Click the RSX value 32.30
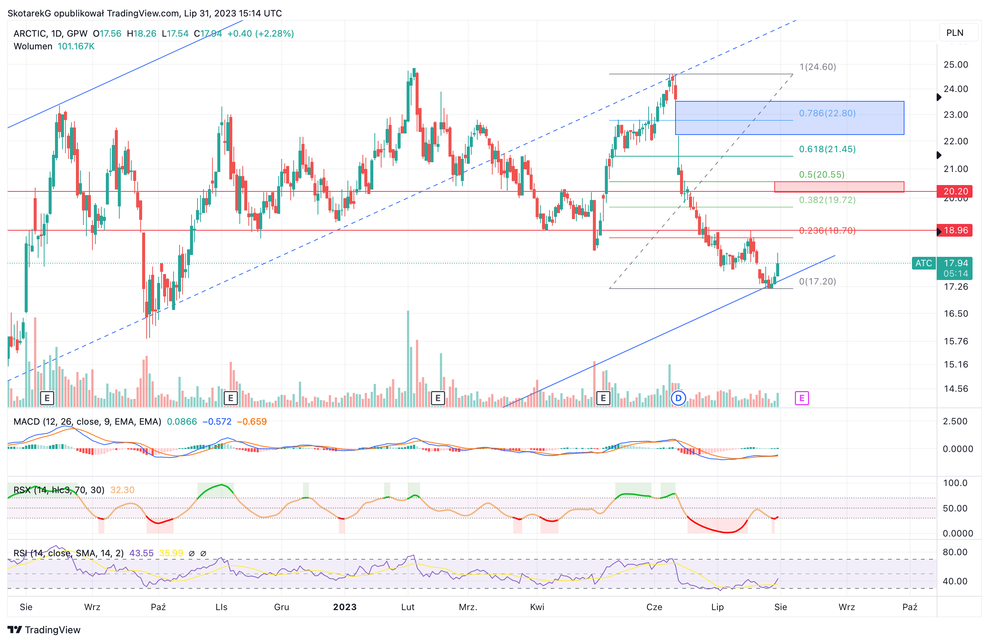Image resolution: width=989 pixels, height=643 pixels. coord(122,490)
